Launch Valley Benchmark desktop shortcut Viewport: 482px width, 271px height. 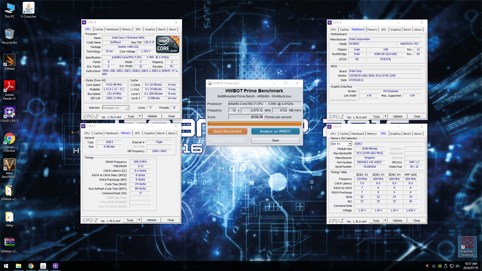point(10,168)
